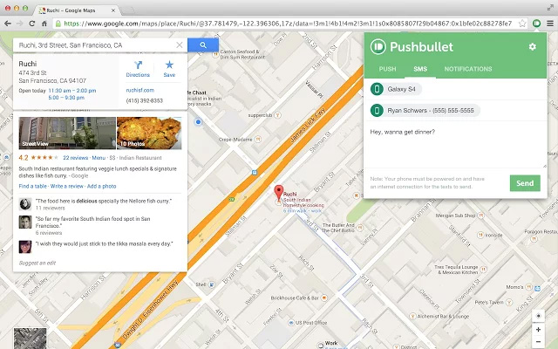The image size is (558, 349).
Task: Open the Chrome hamburger menu
Action: (549, 24)
